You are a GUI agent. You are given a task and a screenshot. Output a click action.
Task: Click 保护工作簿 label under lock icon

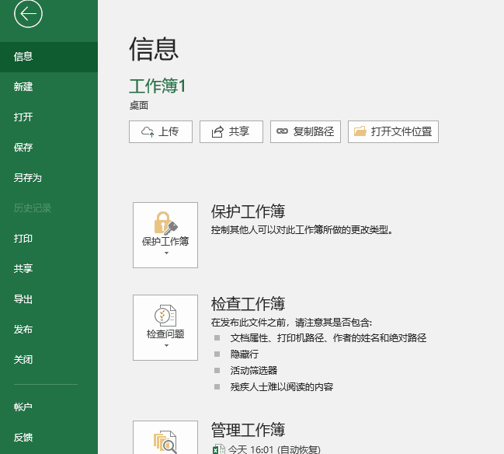(165, 241)
